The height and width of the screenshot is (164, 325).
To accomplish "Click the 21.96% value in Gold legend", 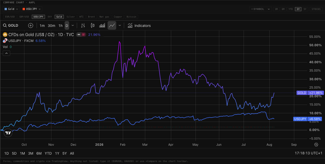I will (x=94, y=35).
